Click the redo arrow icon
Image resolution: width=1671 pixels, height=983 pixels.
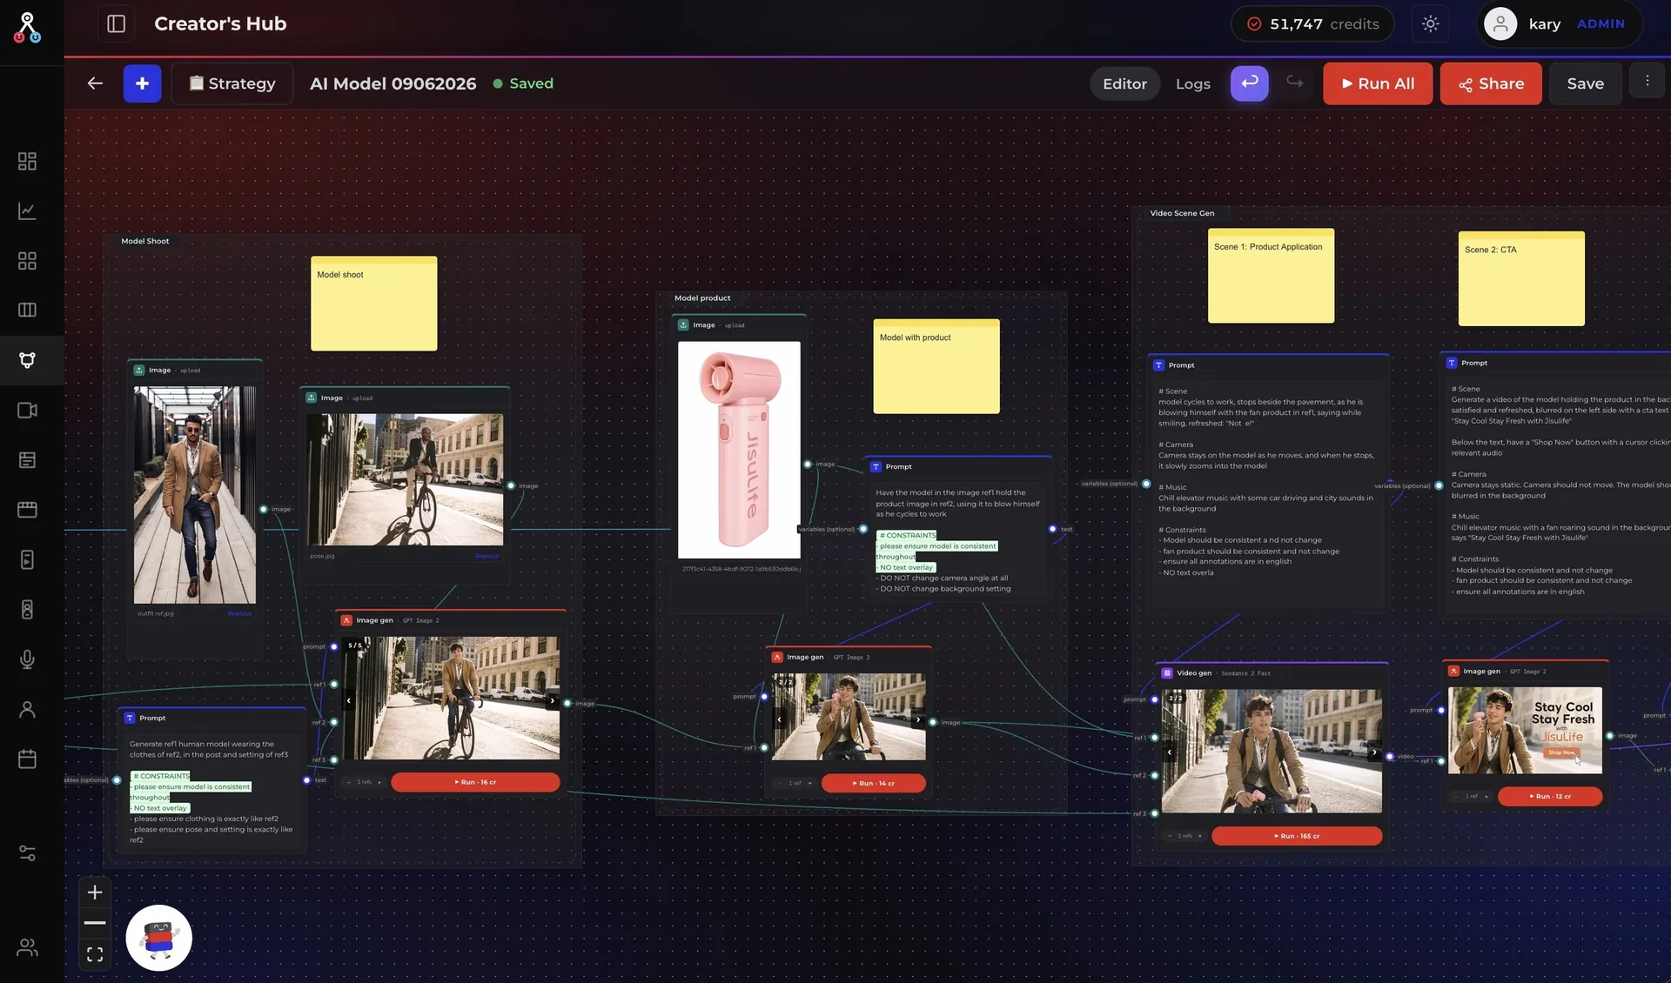click(1295, 83)
